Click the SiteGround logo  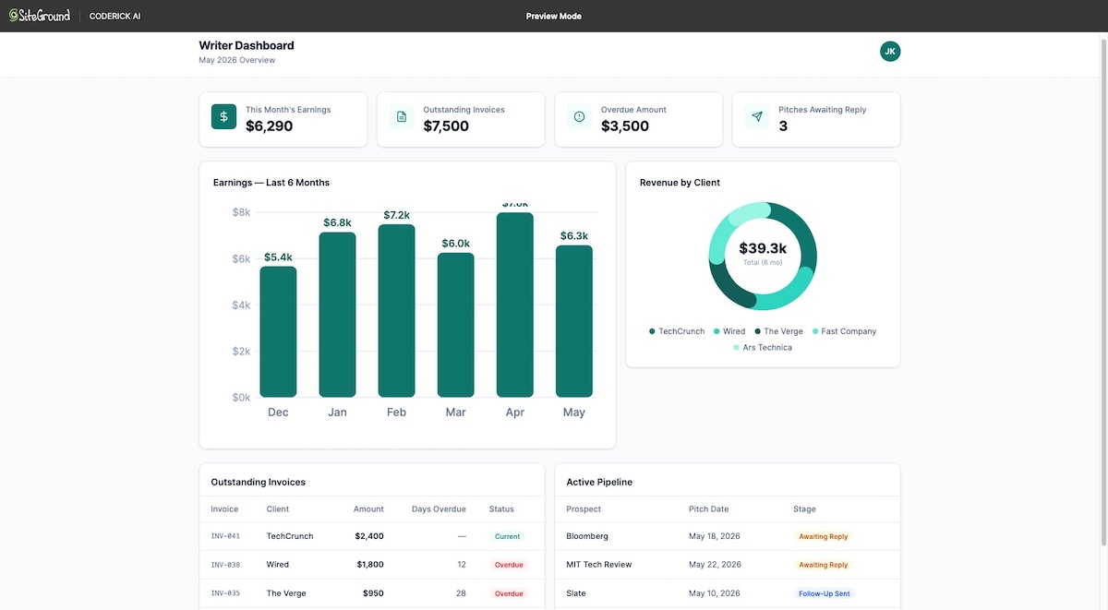[40, 16]
